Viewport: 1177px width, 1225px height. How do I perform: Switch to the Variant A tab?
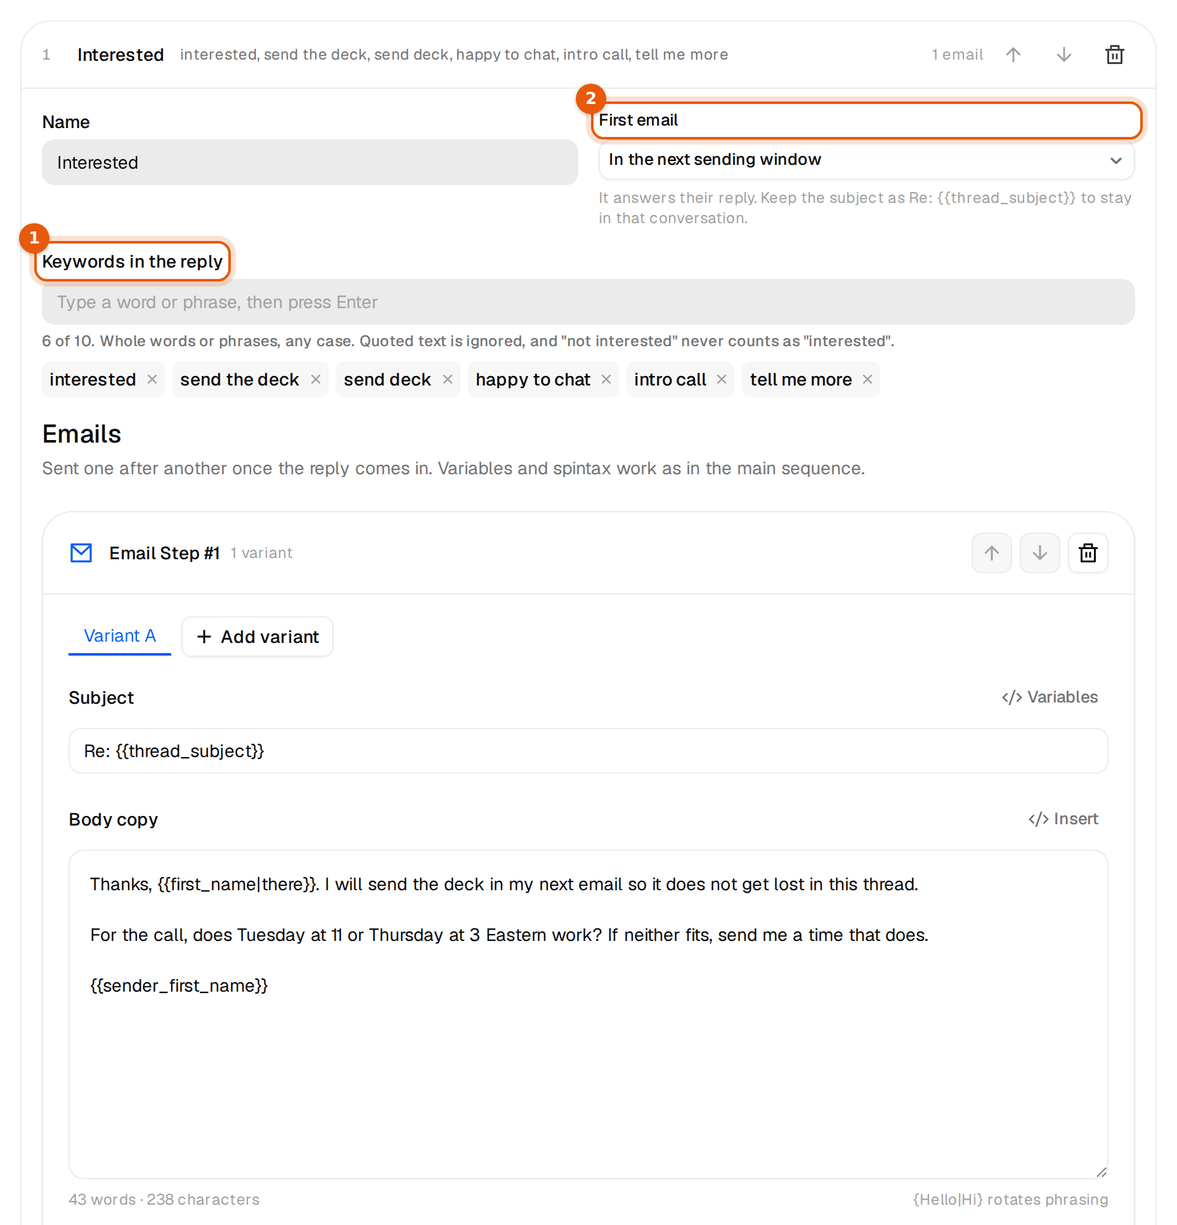point(120,636)
